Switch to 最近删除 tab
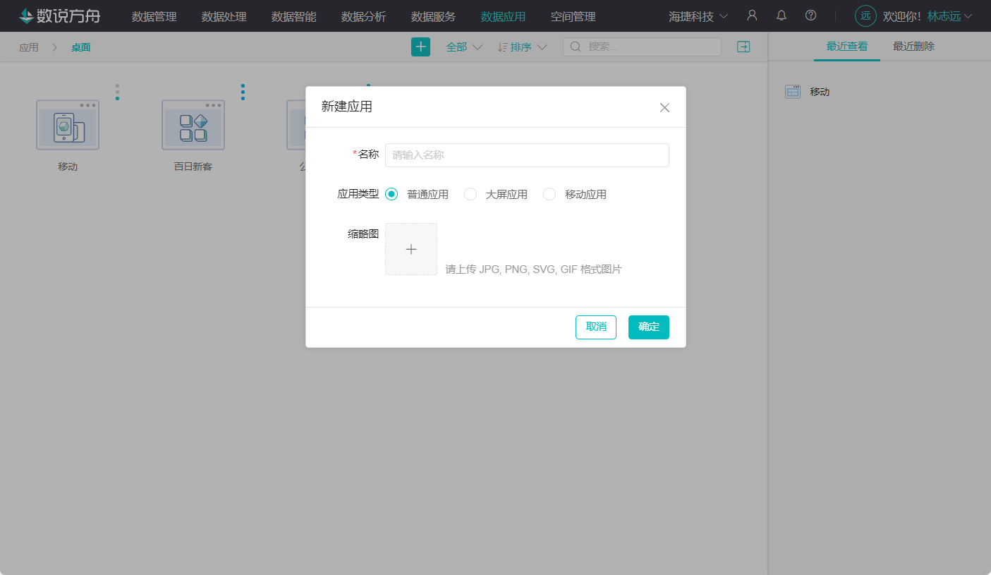This screenshot has width=991, height=575. pos(914,47)
